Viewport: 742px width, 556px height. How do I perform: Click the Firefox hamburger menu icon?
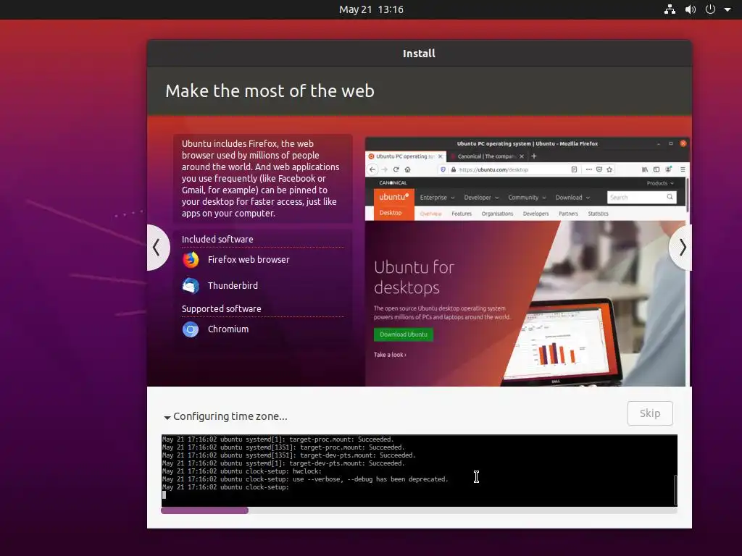pyautogui.click(x=683, y=169)
